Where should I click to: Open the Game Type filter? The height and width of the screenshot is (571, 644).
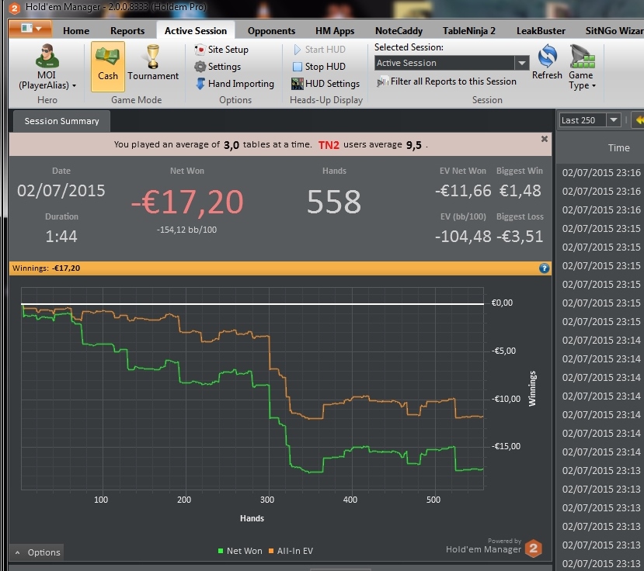tap(582, 67)
